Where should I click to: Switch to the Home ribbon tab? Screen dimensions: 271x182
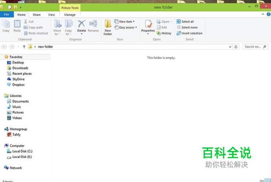[x=22, y=15]
